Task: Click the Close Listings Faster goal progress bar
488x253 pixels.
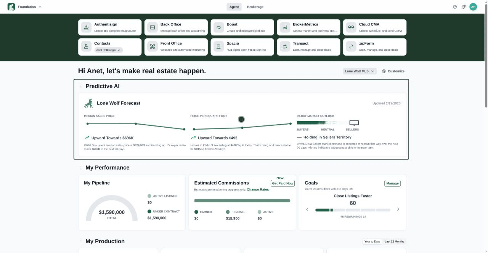Action: pyautogui.click(x=353, y=210)
